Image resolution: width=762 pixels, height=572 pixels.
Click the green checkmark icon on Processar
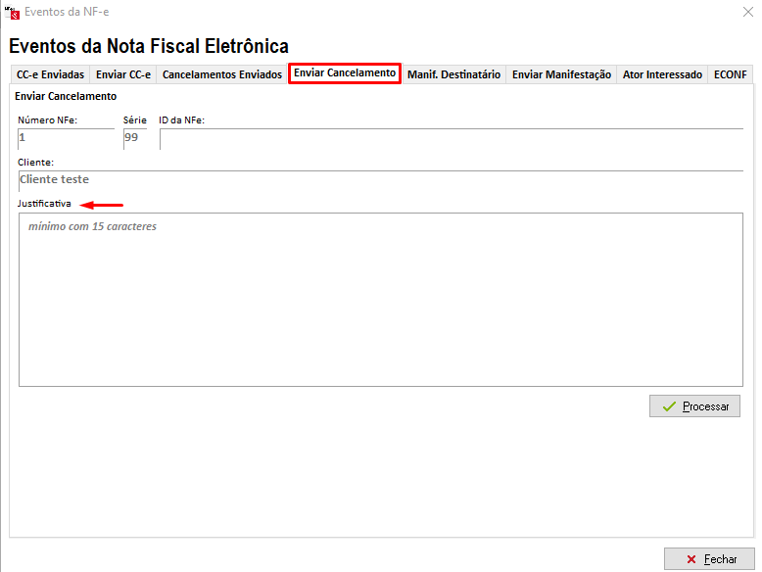pyautogui.click(x=670, y=406)
